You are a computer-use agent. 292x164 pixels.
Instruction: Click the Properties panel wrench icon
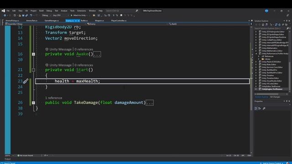[264, 108]
